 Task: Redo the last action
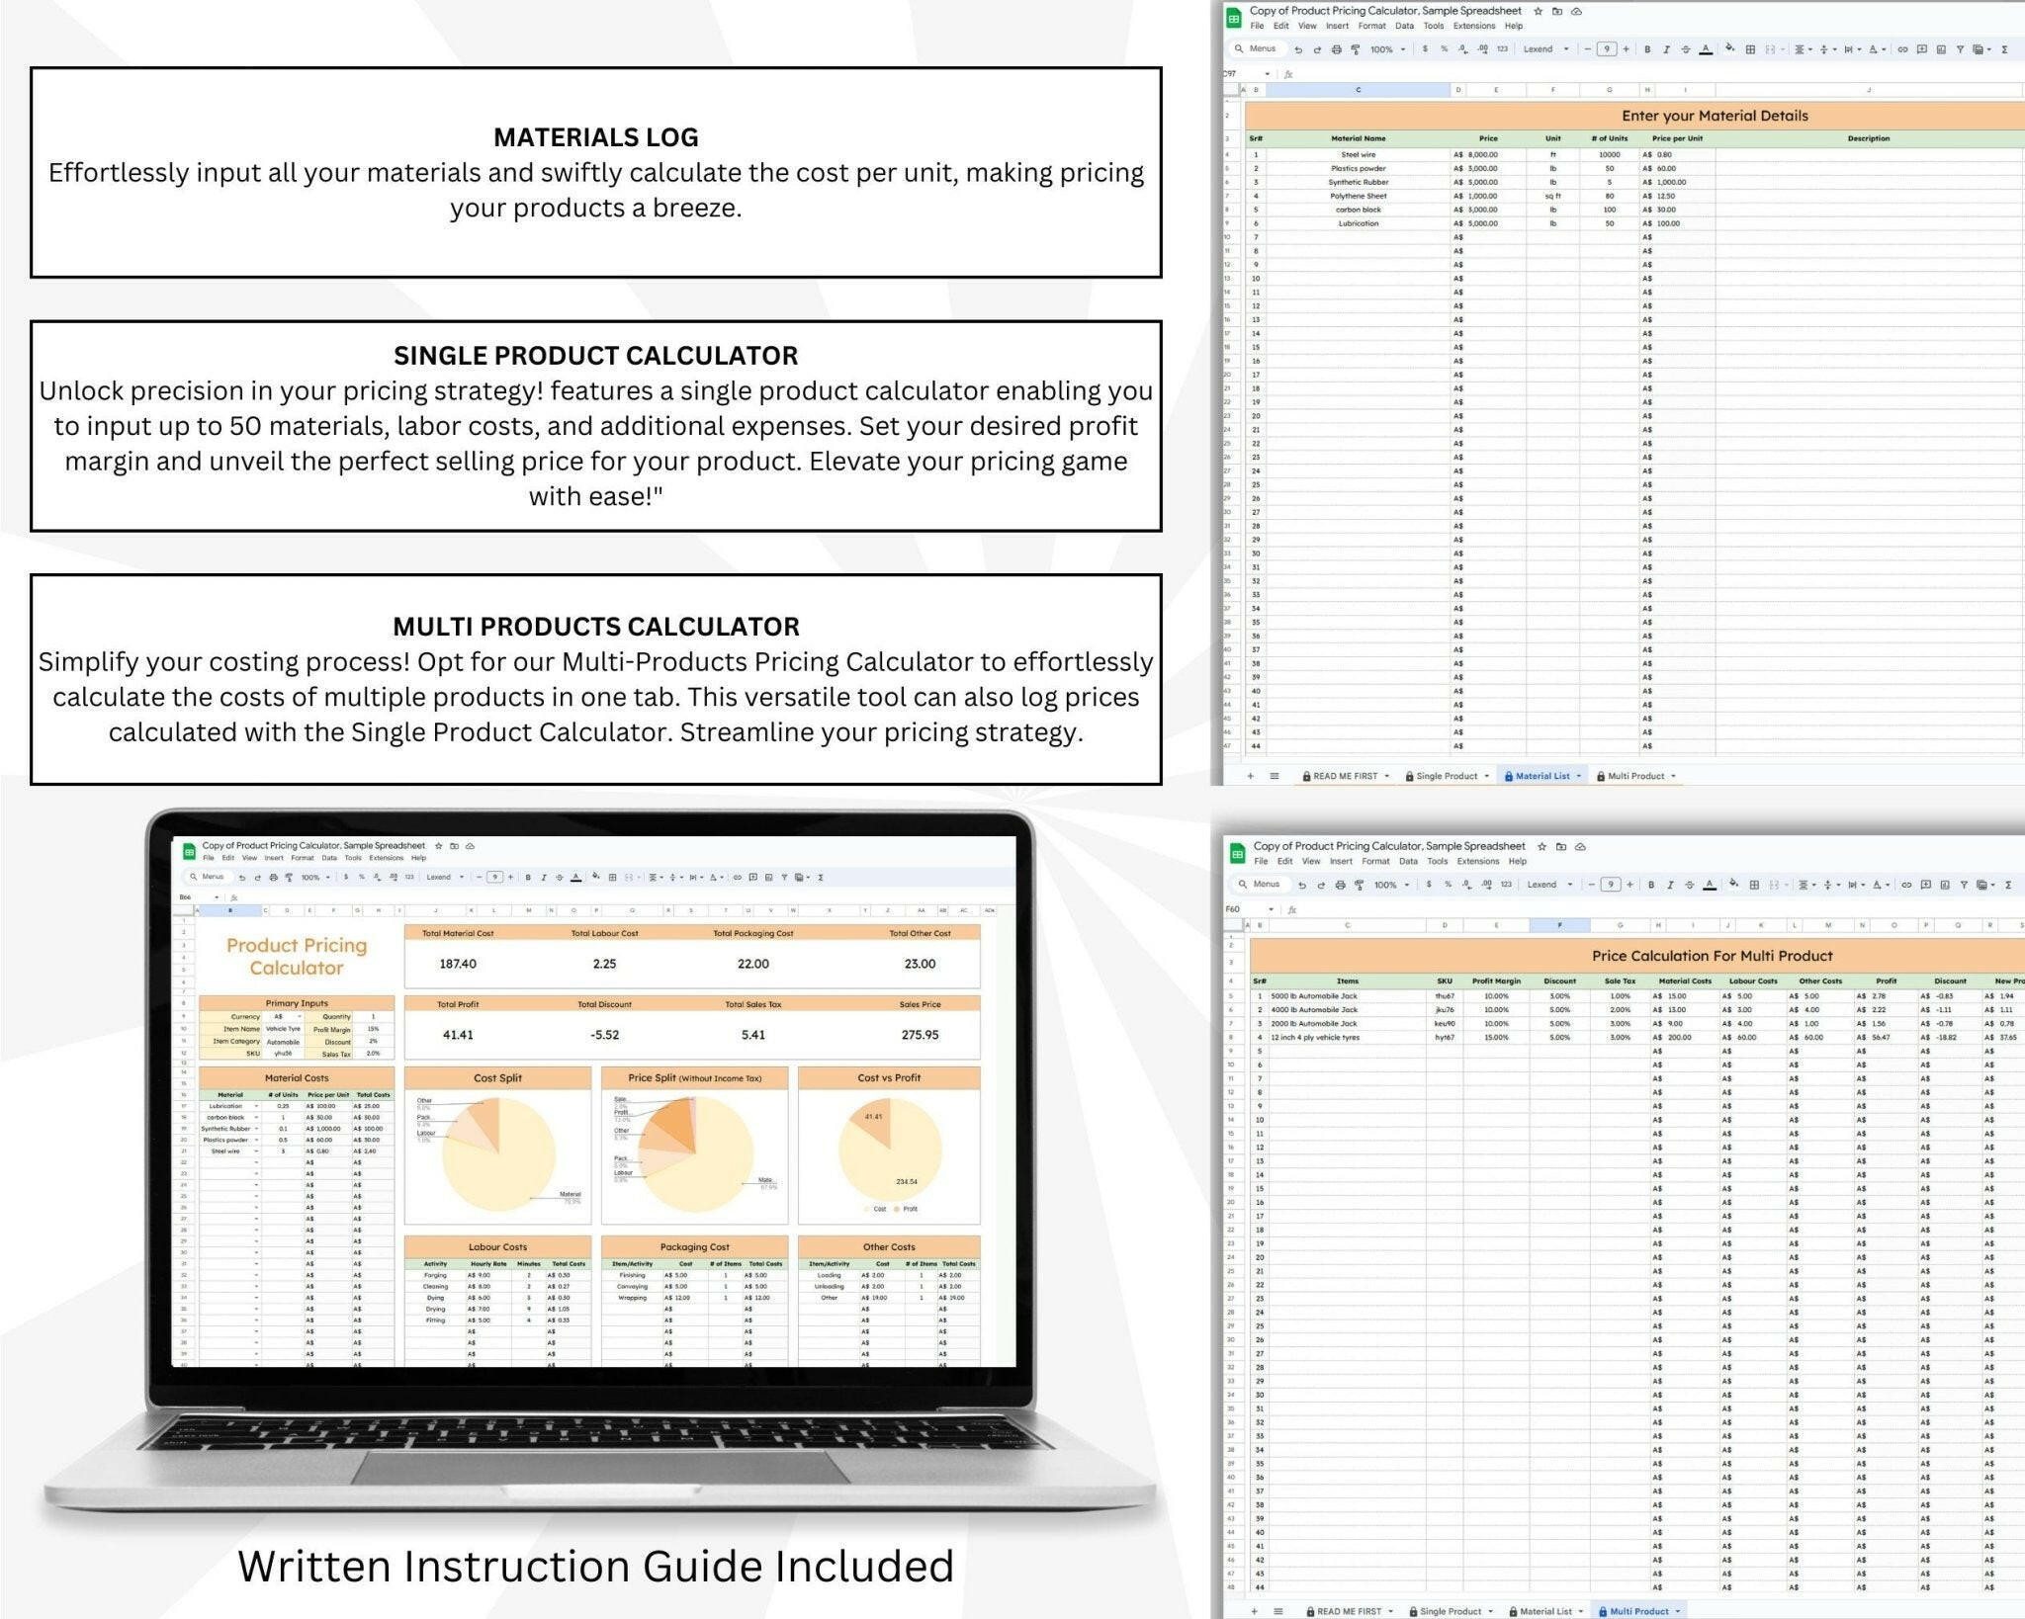click(x=1317, y=49)
